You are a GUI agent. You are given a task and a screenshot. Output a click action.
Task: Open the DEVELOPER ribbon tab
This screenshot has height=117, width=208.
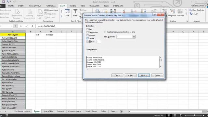pos(95,6)
